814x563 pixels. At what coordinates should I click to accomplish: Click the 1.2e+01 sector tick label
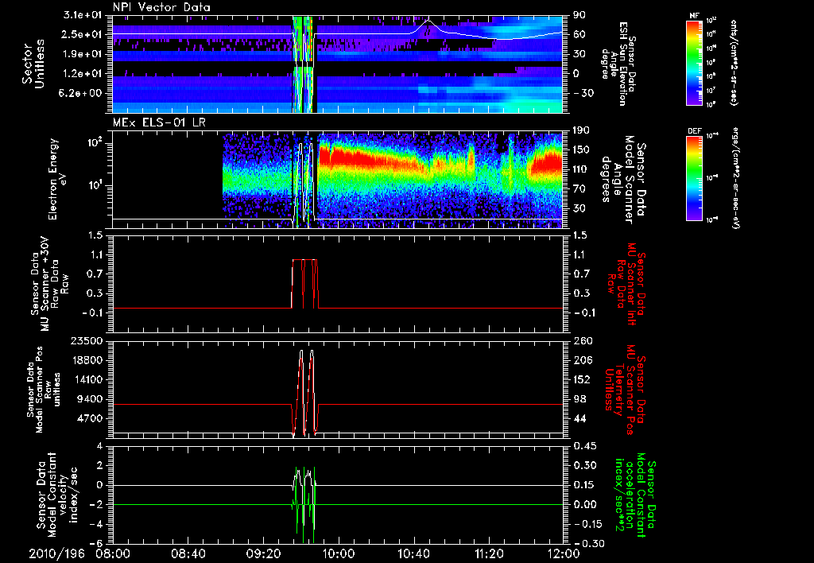point(83,74)
